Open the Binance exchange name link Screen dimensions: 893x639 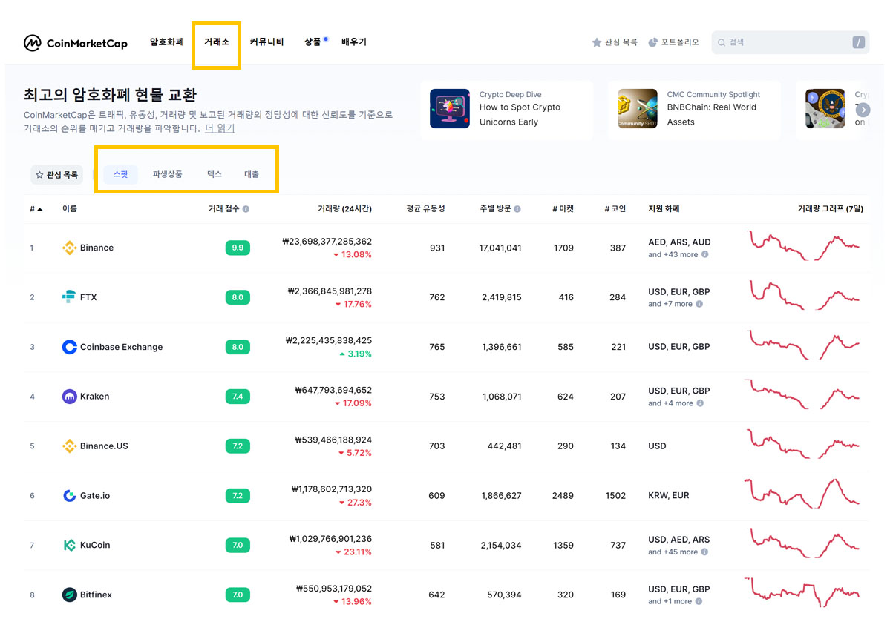point(97,248)
